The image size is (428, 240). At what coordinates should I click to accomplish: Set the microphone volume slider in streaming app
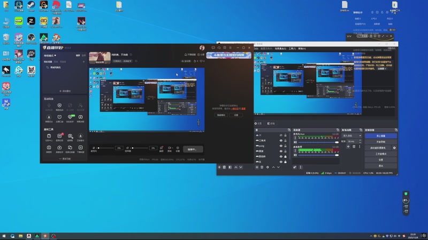105,148
